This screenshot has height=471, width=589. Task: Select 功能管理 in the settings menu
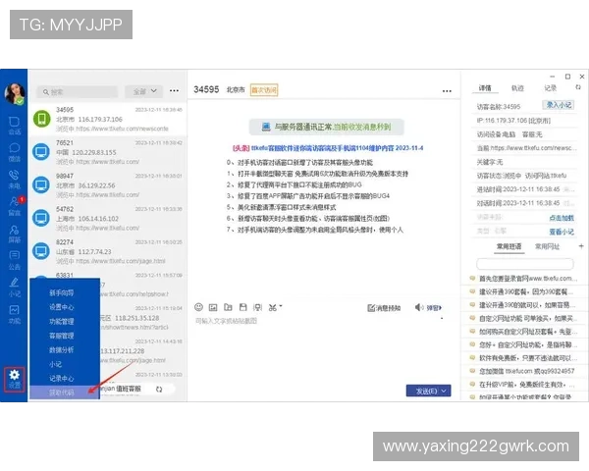(61, 322)
